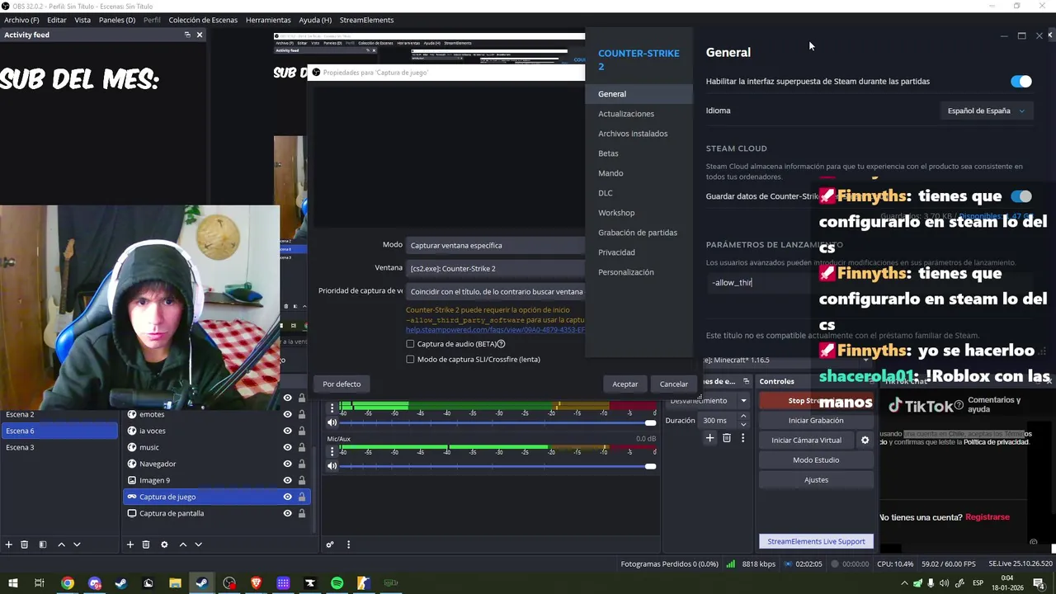The image size is (1056, 594).
Task: Enable Modo de captura SLI/Crossfire checkbox
Action: tap(410, 360)
